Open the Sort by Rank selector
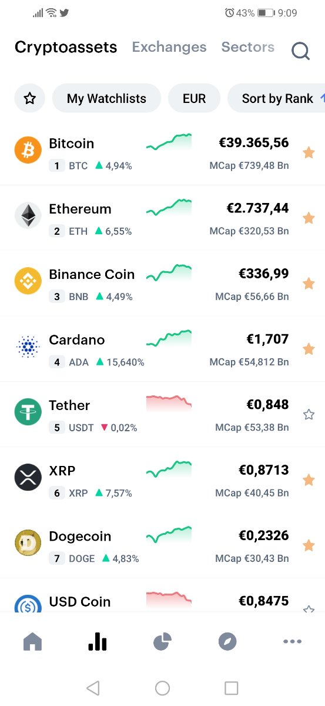 tap(276, 98)
